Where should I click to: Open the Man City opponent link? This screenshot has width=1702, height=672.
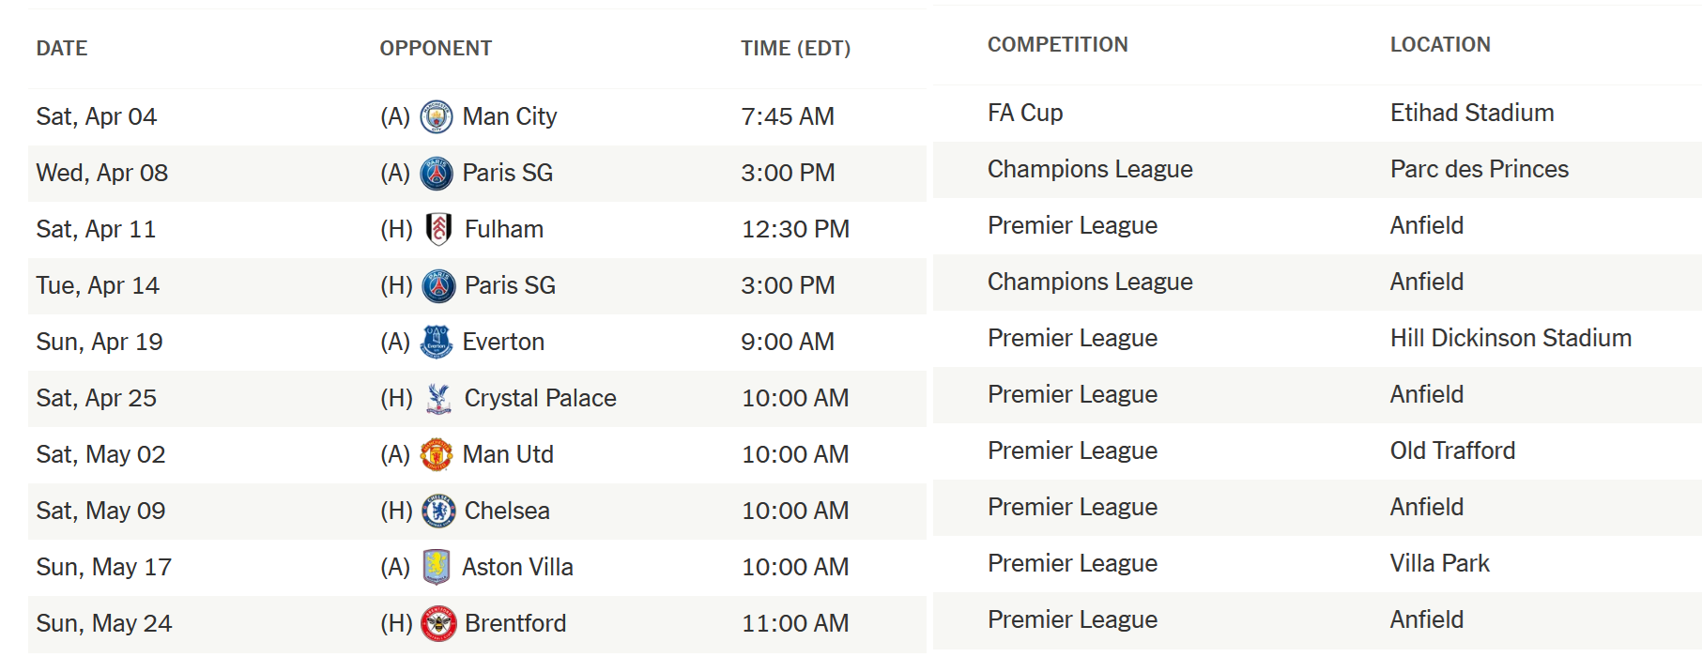coord(509,116)
